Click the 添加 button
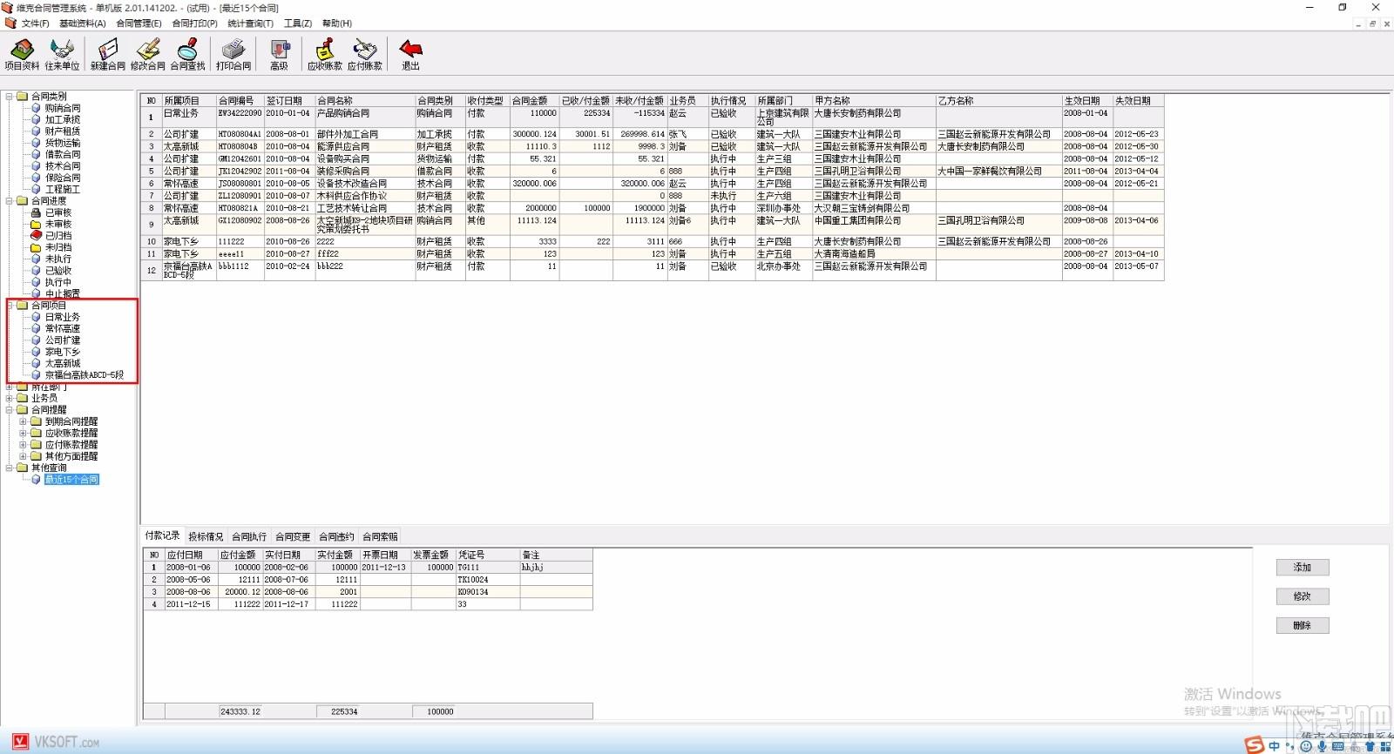This screenshot has height=754, width=1394. pyautogui.click(x=1302, y=567)
